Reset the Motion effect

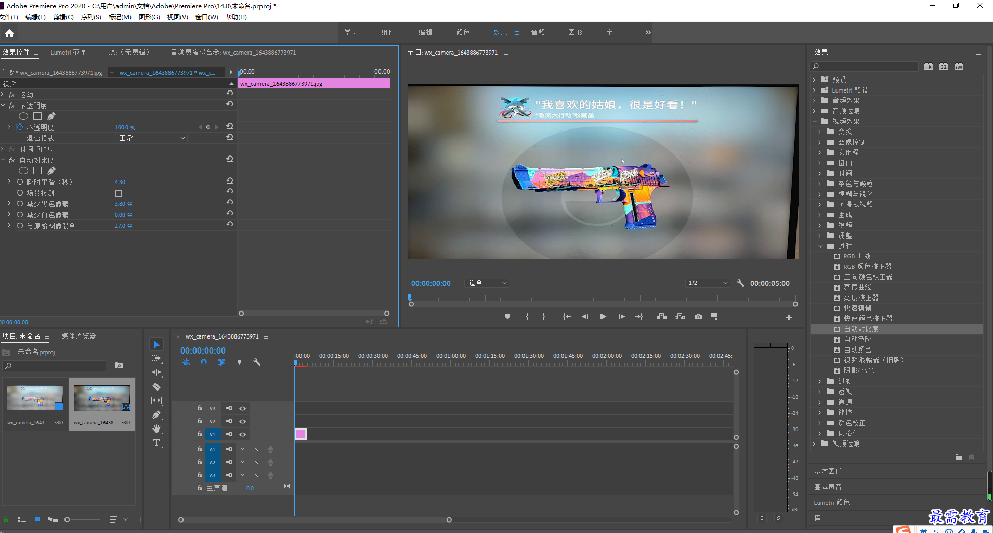(x=229, y=94)
